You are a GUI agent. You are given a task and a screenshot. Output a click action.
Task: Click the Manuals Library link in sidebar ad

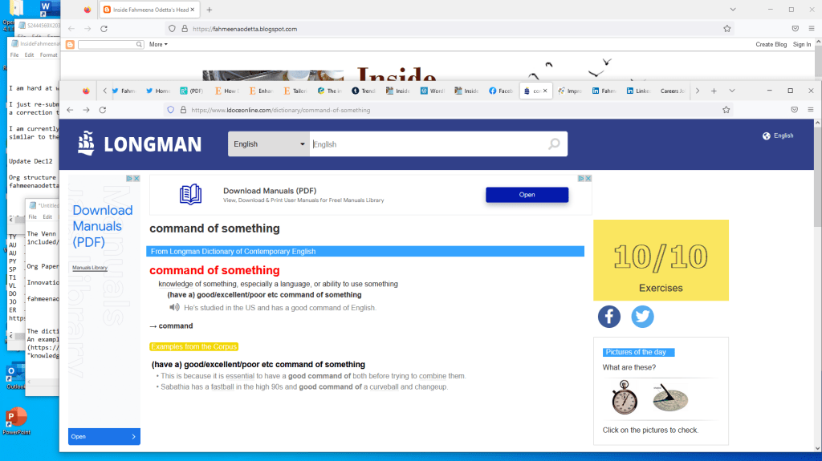(x=90, y=268)
